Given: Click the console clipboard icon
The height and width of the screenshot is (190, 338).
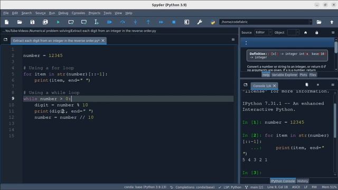Looking at the screenshot, I should point(307,84).
